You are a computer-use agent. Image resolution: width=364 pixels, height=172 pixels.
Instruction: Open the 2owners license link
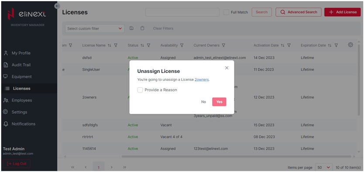(202, 79)
